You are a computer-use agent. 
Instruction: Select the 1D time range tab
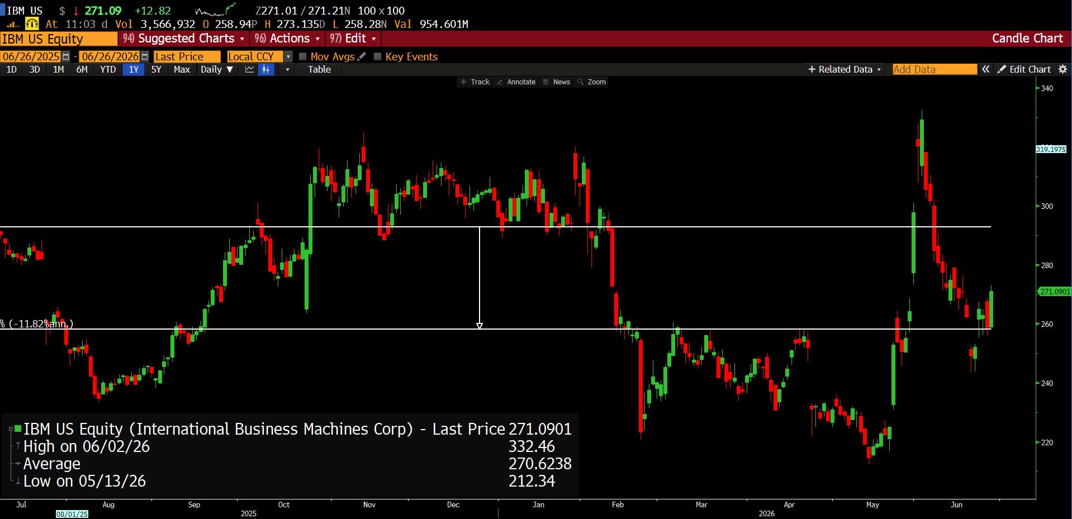point(11,69)
